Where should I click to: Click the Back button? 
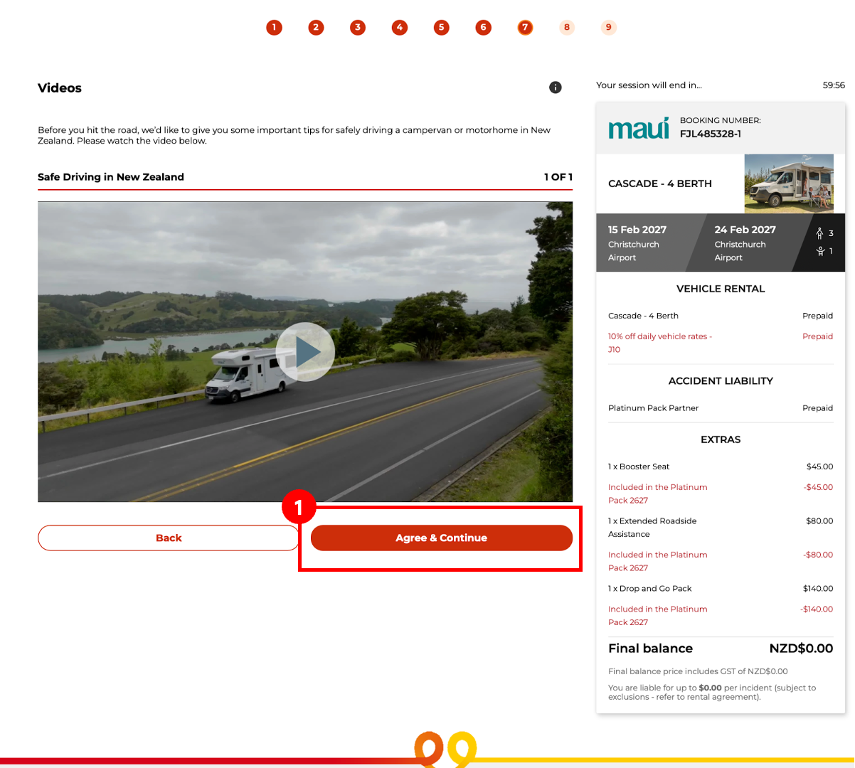click(169, 538)
